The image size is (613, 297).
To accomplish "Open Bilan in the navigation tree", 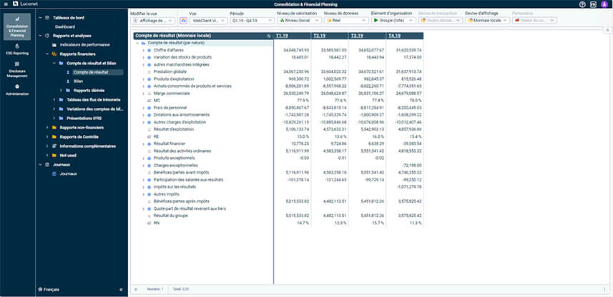I will [79, 81].
